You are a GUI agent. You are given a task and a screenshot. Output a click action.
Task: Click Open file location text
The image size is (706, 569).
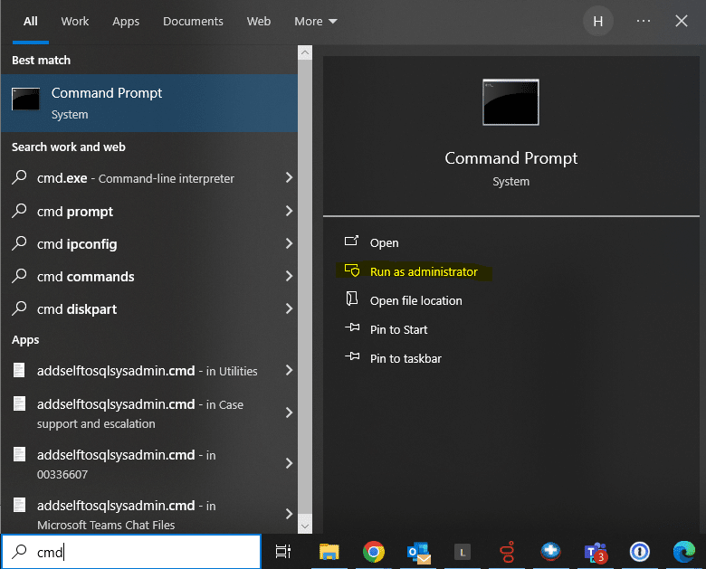pyautogui.click(x=416, y=300)
